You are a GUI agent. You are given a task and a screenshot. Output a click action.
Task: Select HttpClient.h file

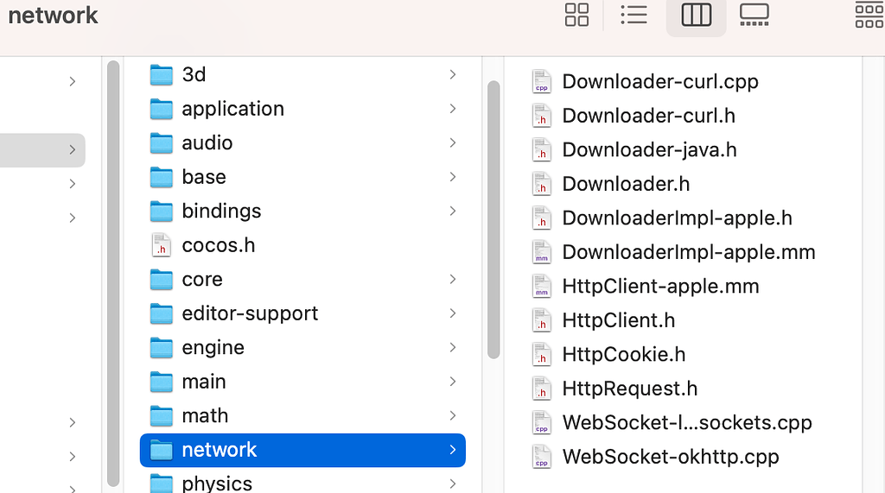(x=618, y=320)
